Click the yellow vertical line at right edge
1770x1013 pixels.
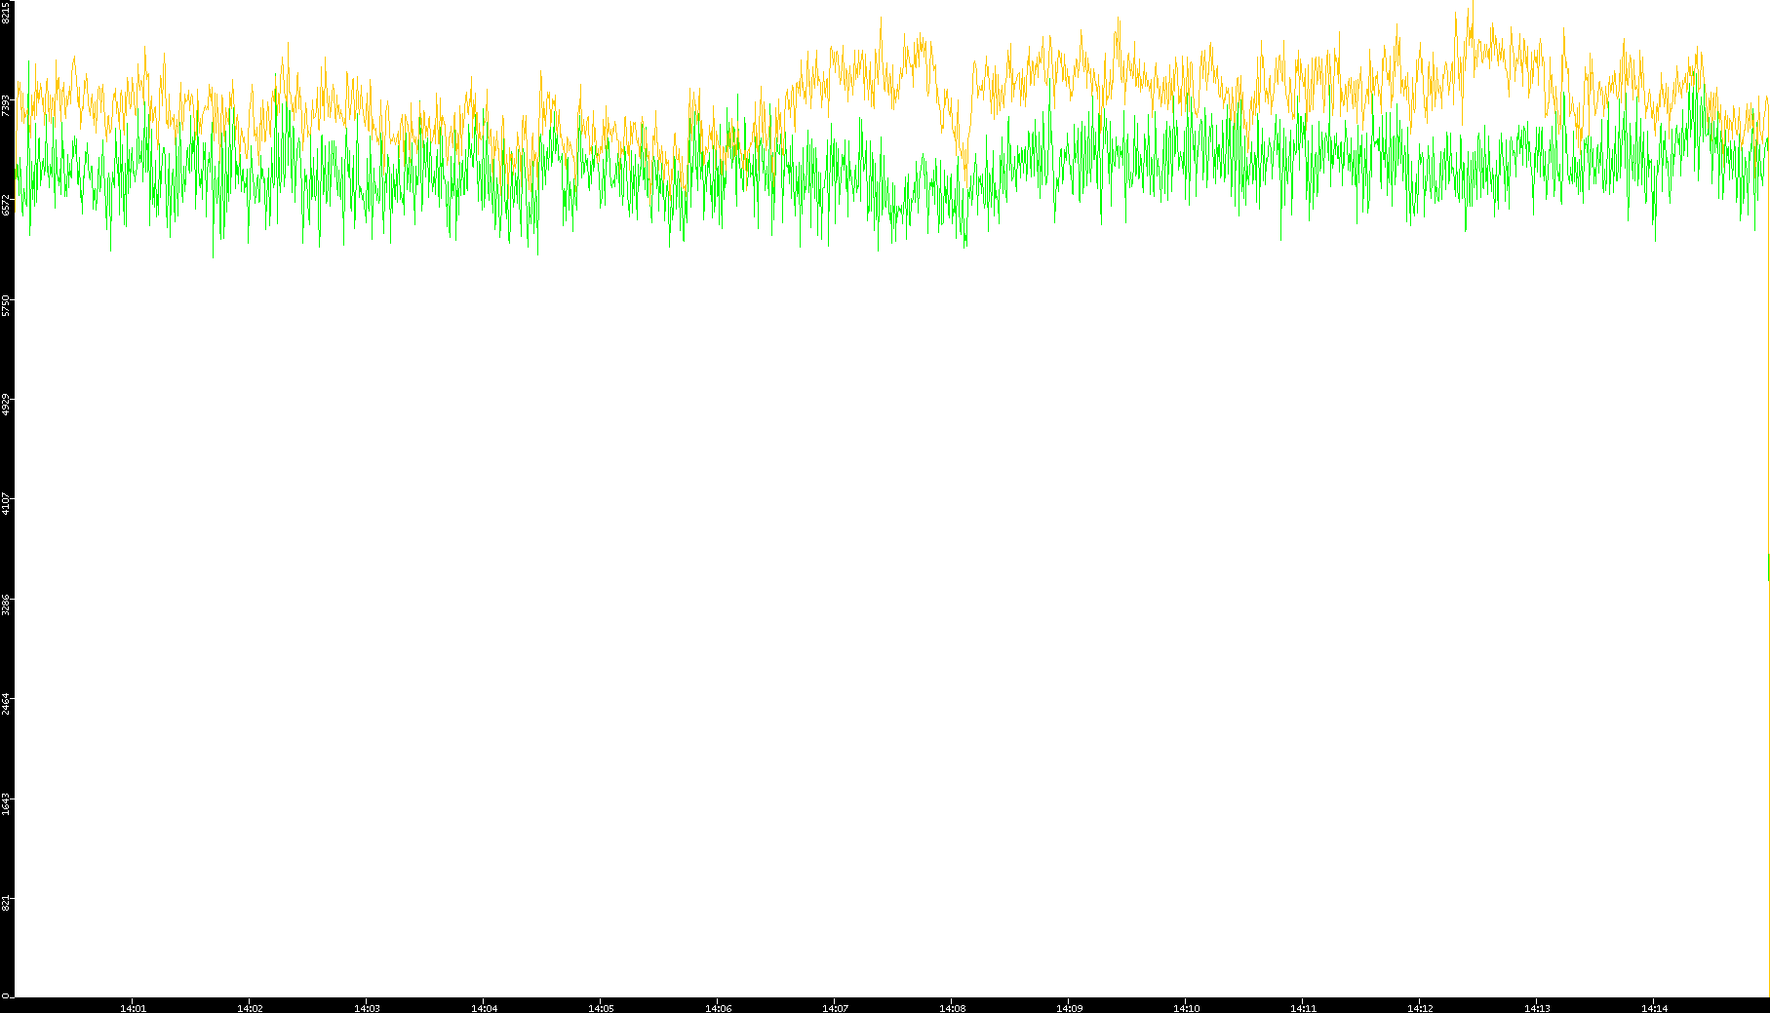coord(1768,780)
